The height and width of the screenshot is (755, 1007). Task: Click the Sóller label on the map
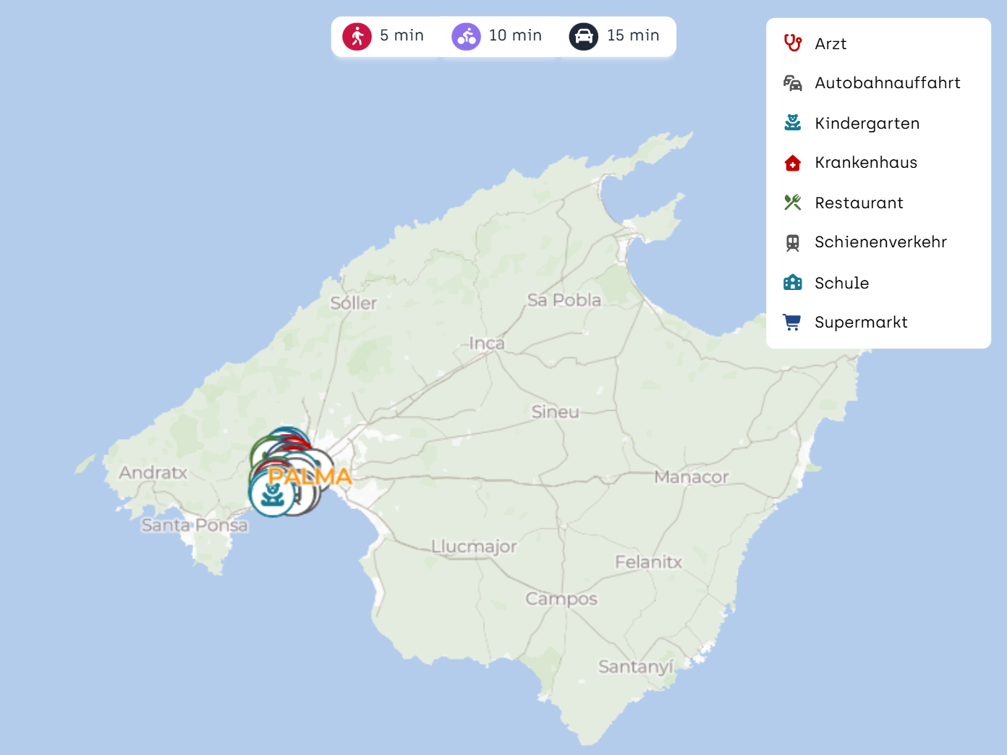point(354,303)
